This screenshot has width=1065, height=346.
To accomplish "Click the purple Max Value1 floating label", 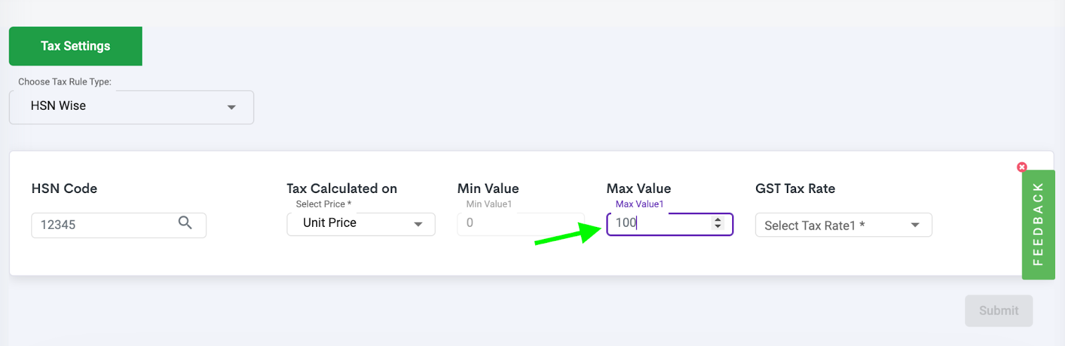I will [x=639, y=204].
